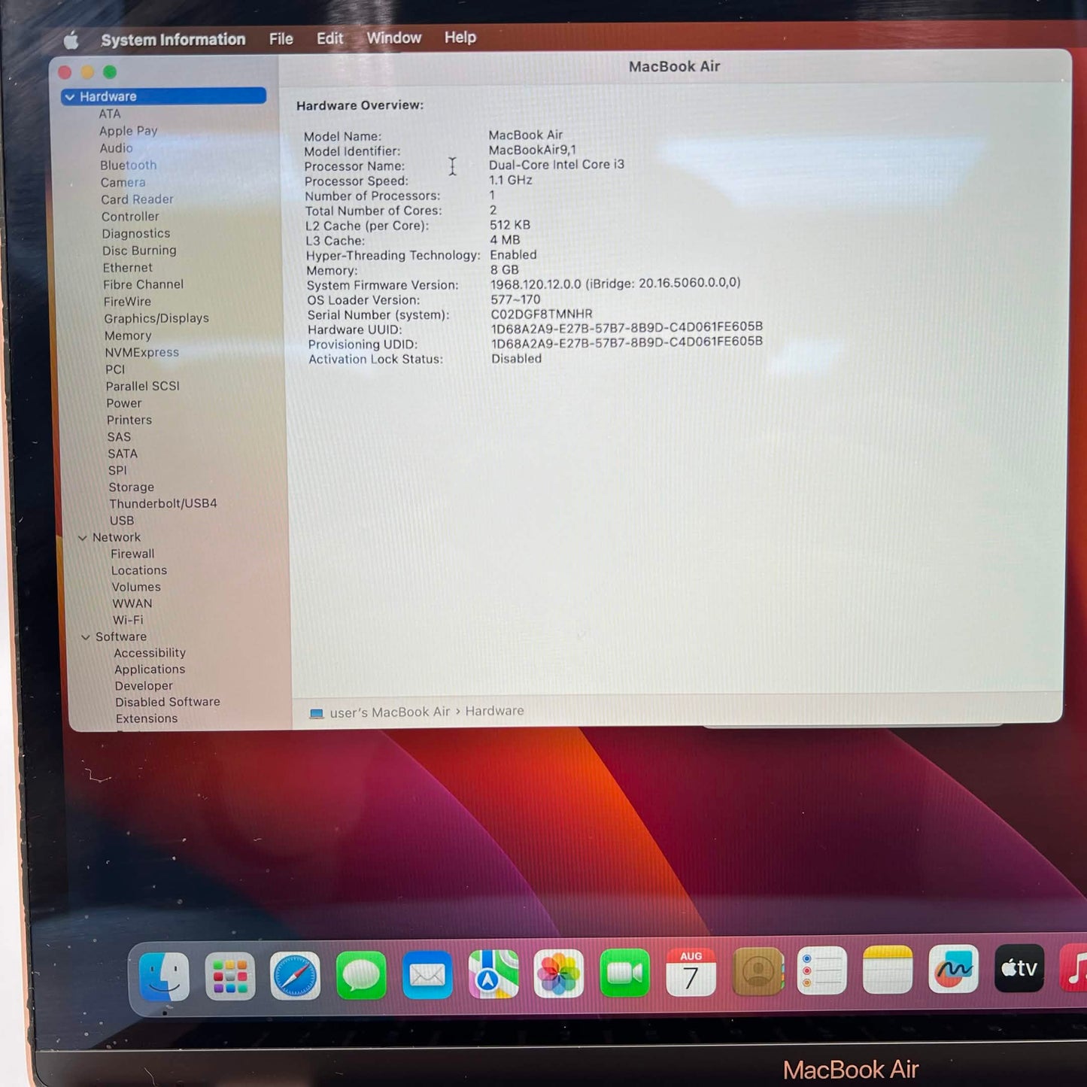
Task: Click the Hardware UUID value
Action: 627,327
